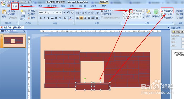This screenshot has width=184, height=99.
Task: Toggle strikethrough abc formatting
Action: tap(52, 18)
